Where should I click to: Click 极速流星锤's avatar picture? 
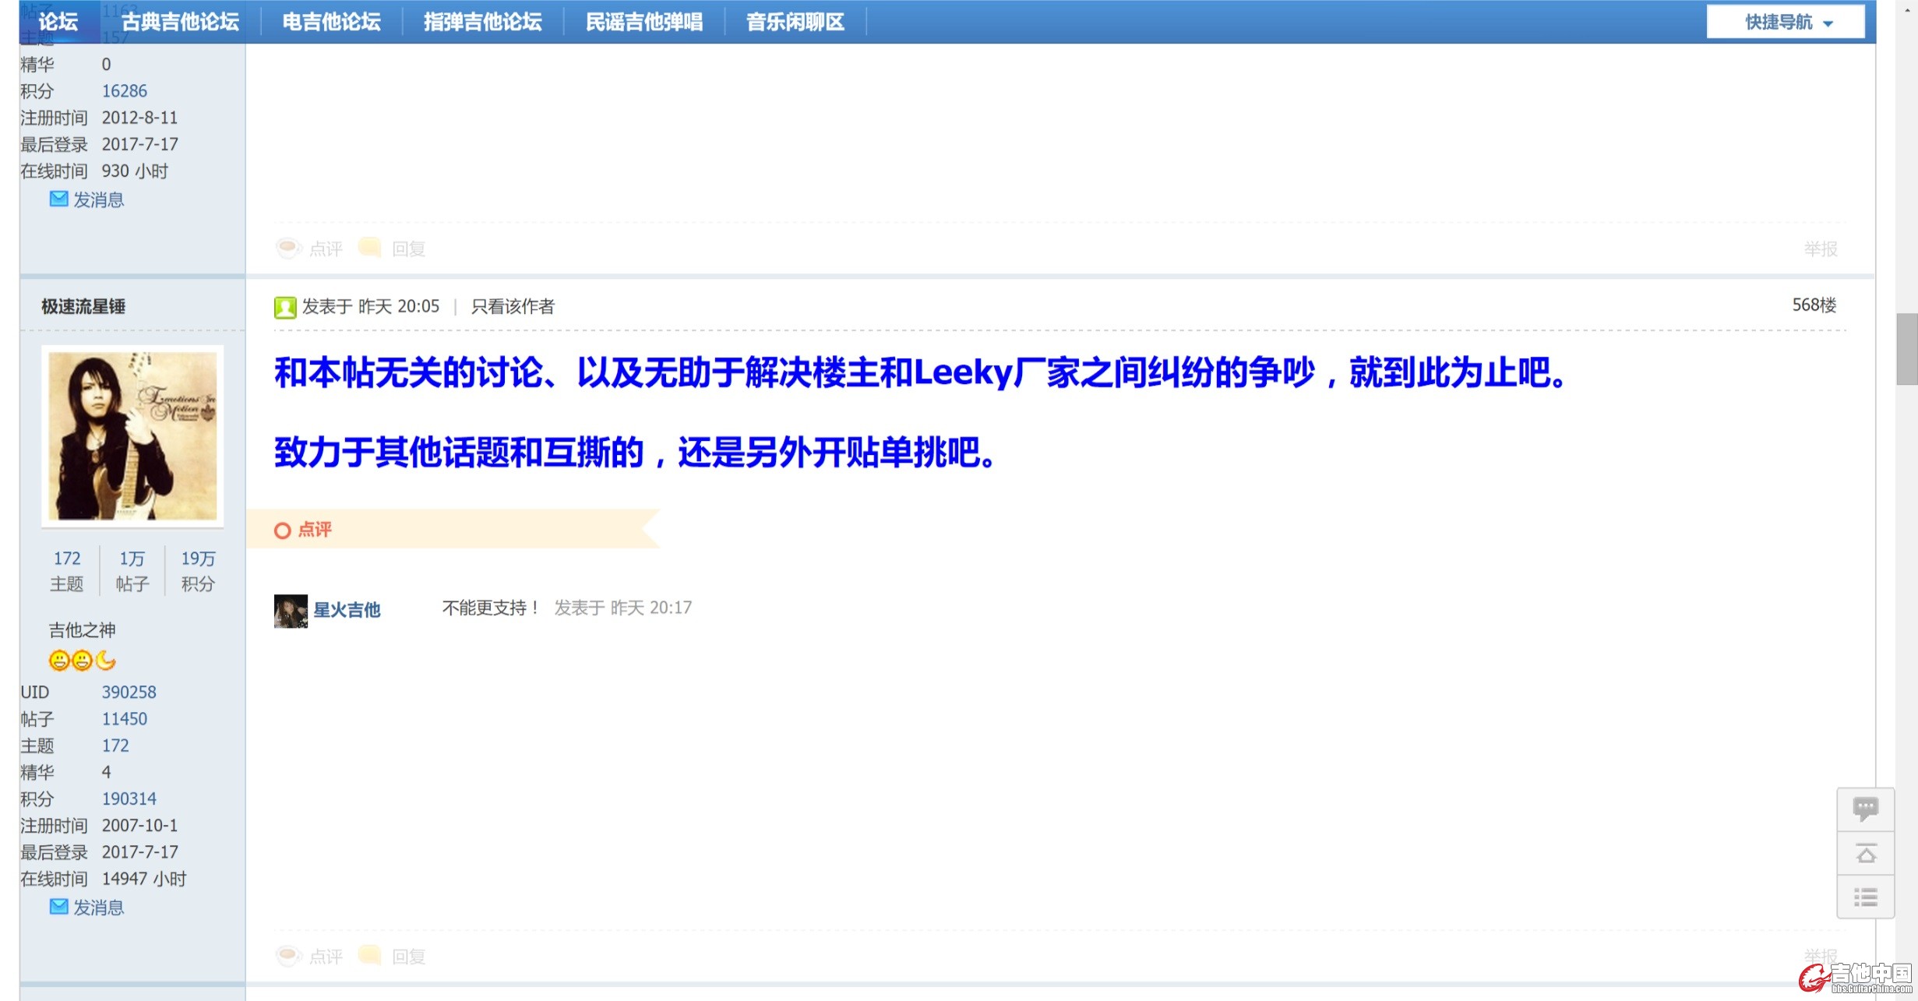tap(132, 436)
